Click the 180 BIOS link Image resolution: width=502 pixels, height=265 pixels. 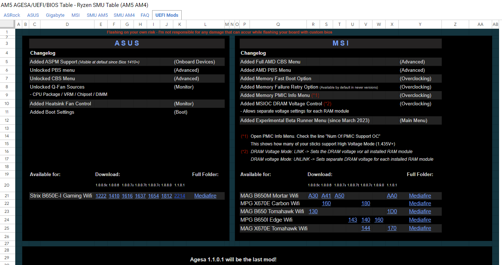[366, 203]
